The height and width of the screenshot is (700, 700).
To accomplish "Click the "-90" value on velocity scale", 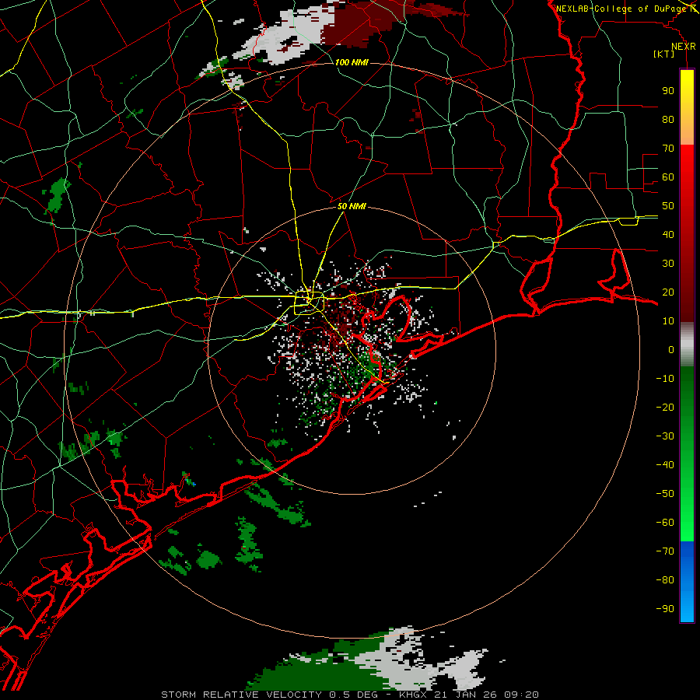I will 665,609.
